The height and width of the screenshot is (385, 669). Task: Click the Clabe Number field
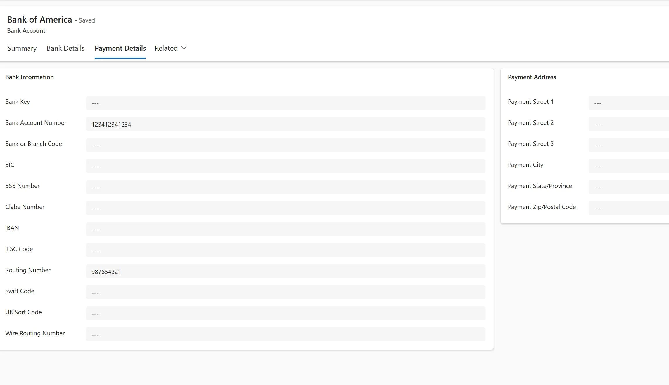coord(286,208)
